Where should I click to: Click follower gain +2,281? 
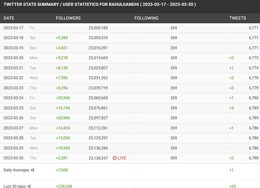pyautogui.click(x=62, y=158)
